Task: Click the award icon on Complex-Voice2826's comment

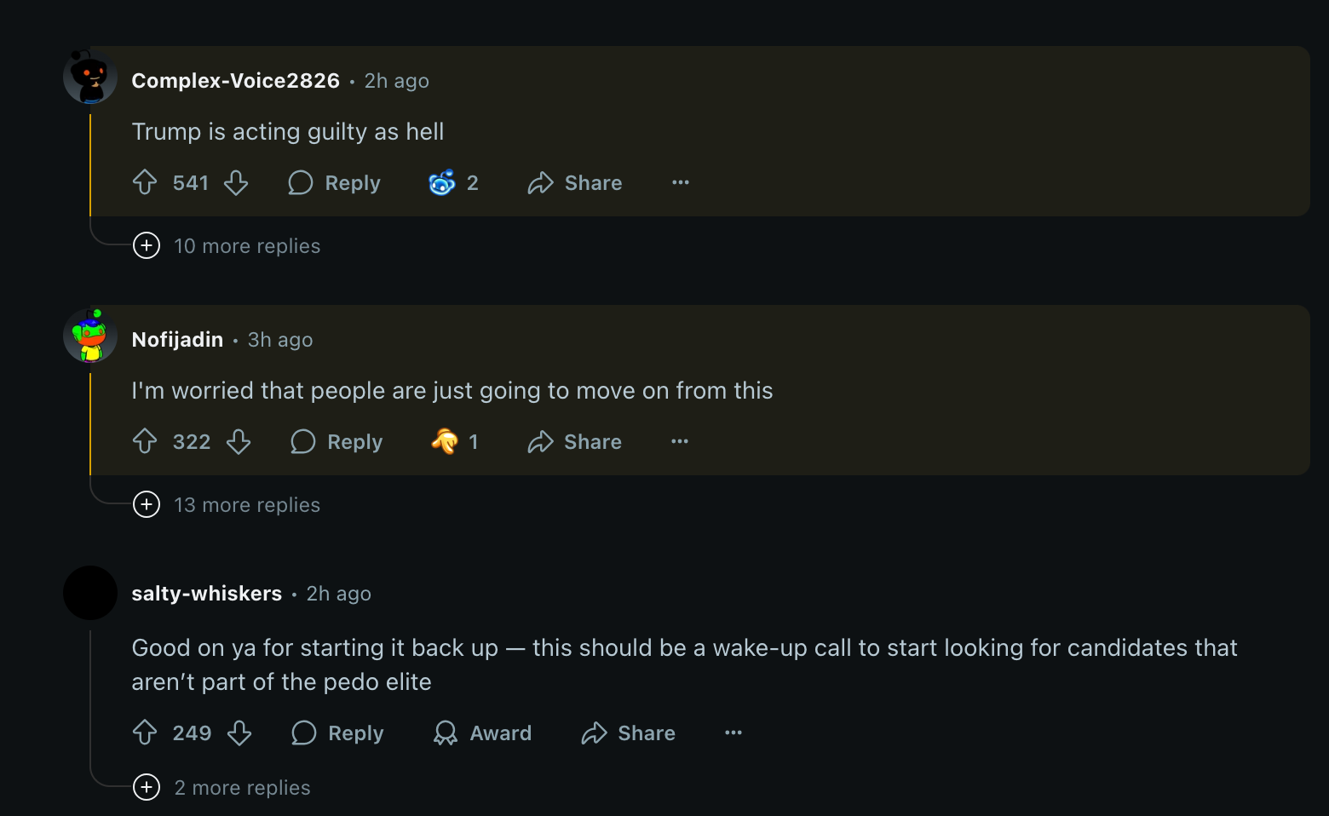Action: point(442,182)
